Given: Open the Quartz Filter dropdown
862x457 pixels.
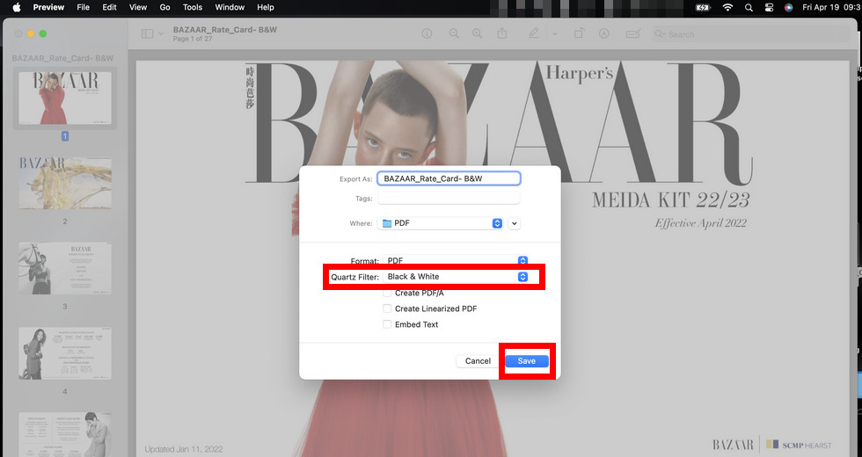Looking at the screenshot, I should point(456,277).
